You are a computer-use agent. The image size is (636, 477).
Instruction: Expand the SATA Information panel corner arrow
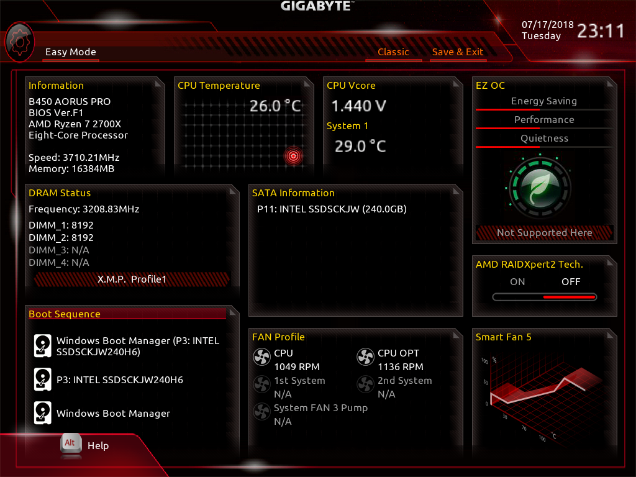(x=456, y=191)
